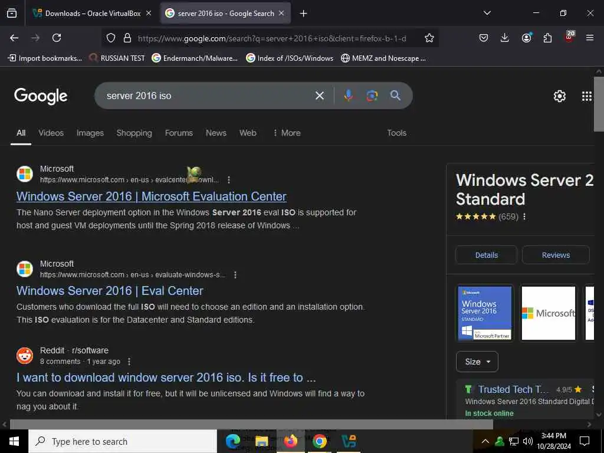Open VirtualBox from taskbar
The image size is (604, 453).
[x=349, y=441]
